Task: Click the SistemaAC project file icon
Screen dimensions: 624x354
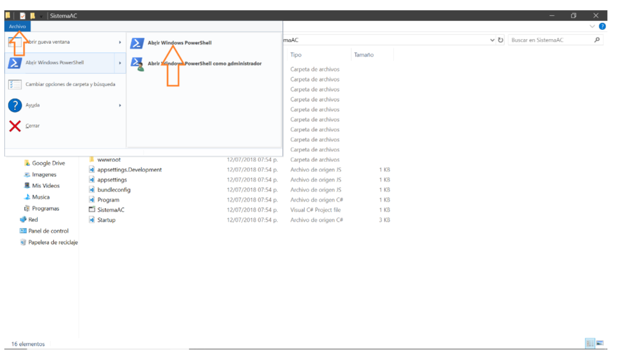Action: coord(92,209)
